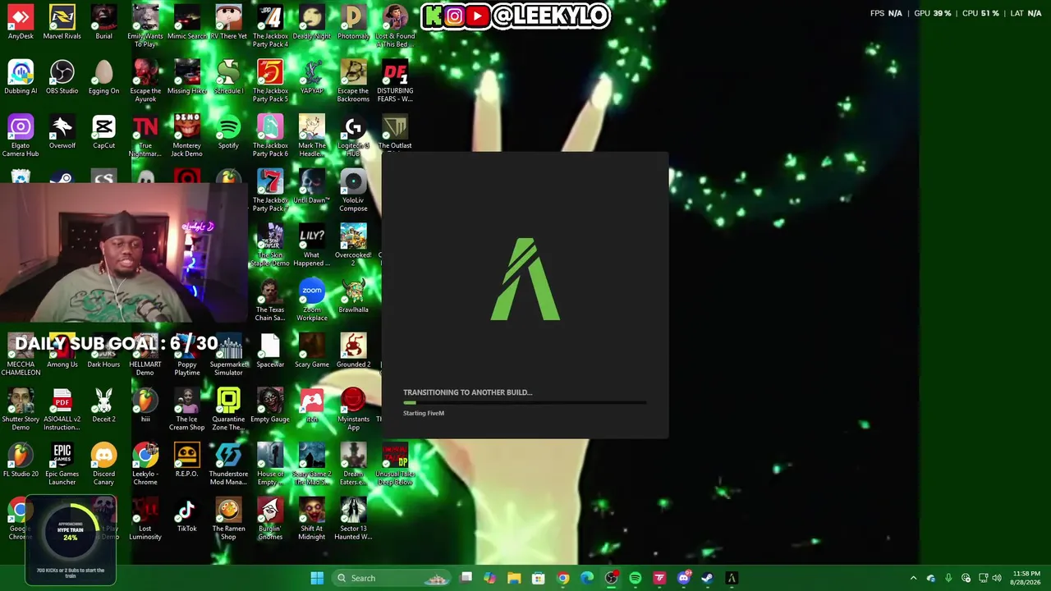Open Microsoft Store from the taskbar
This screenshot has width=1051, height=591.
tap(539, 578)
